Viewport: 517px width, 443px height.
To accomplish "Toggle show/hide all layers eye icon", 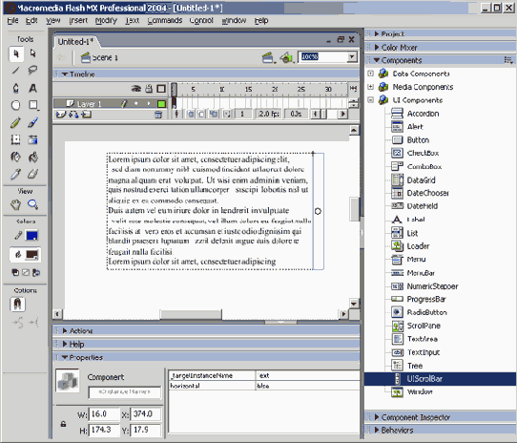I will tap(136, 89).
